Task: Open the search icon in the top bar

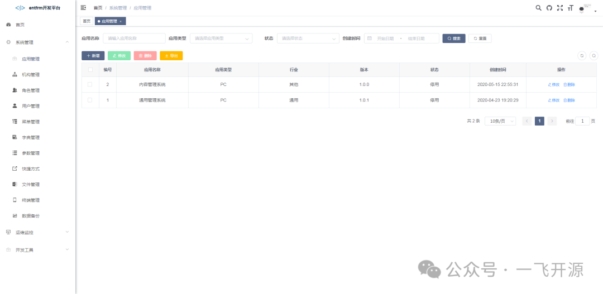Action: (x=538, y=8)
